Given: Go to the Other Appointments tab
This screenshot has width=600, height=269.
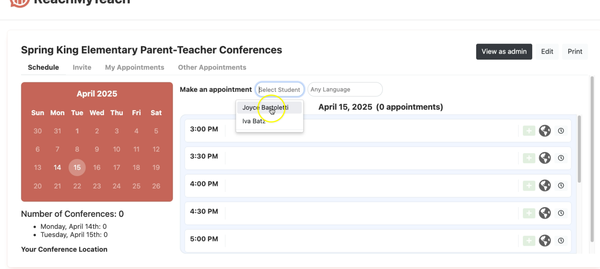Looking at the screenshot, I should coord(212,68).
